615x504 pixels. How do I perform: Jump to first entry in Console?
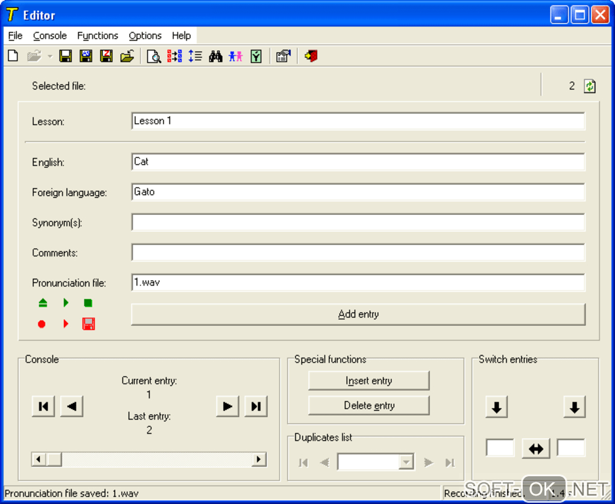click(43, 406)
